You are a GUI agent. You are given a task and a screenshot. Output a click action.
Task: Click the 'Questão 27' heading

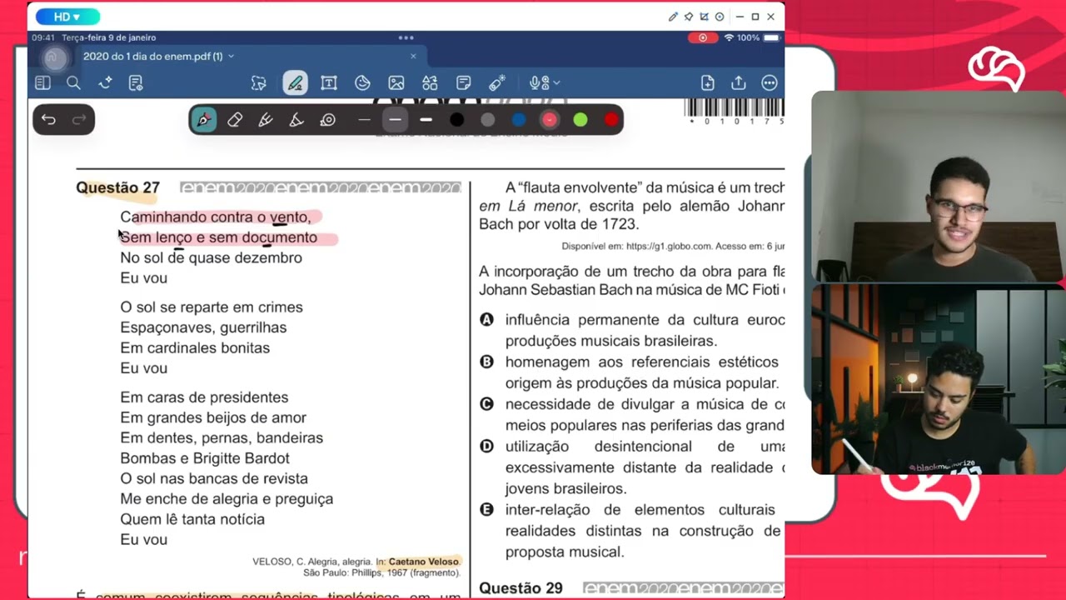(x=117, y=187)
